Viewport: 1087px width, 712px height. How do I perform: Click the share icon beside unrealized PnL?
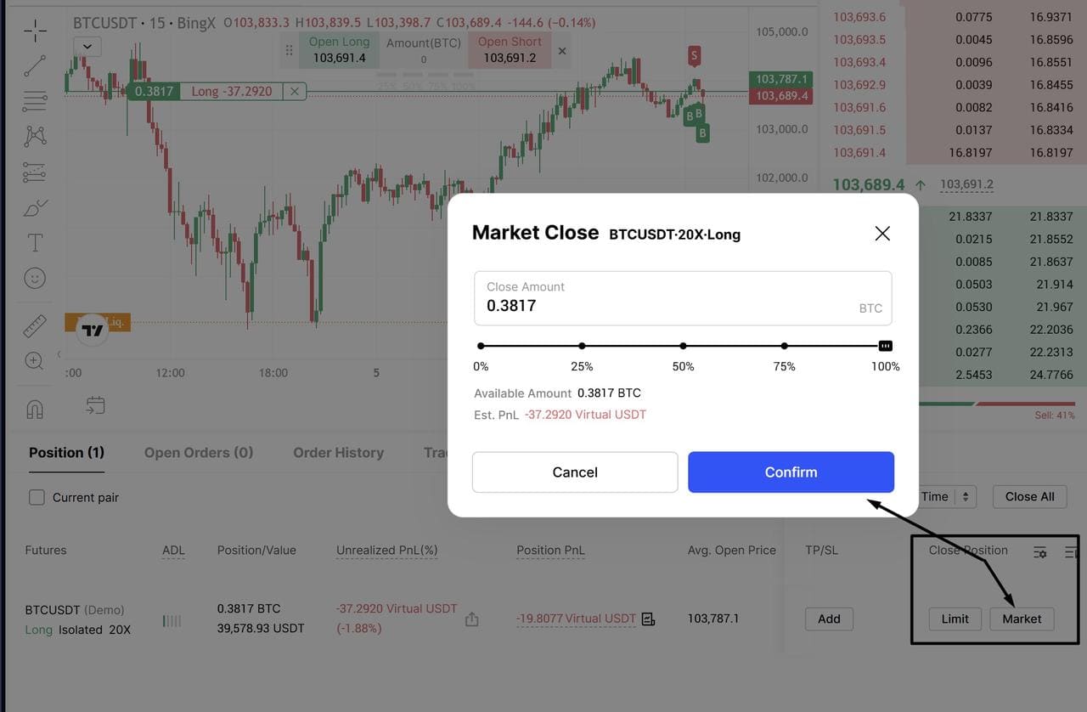coord(472,619)
